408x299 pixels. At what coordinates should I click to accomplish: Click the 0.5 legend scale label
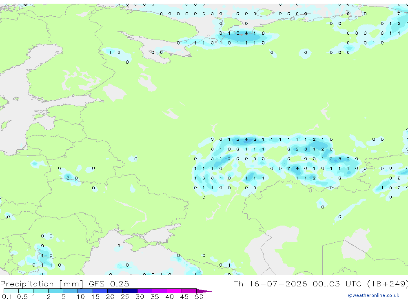[x=22, y=297]
